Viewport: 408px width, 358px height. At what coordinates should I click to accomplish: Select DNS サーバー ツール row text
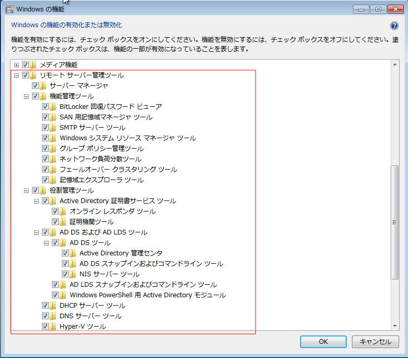(x=91, y=316)
